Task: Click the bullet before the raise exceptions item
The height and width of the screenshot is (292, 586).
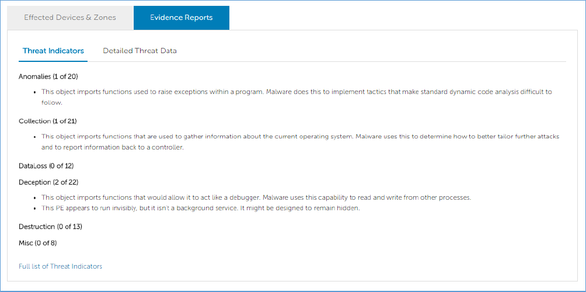Action: (x=36, y=92)
